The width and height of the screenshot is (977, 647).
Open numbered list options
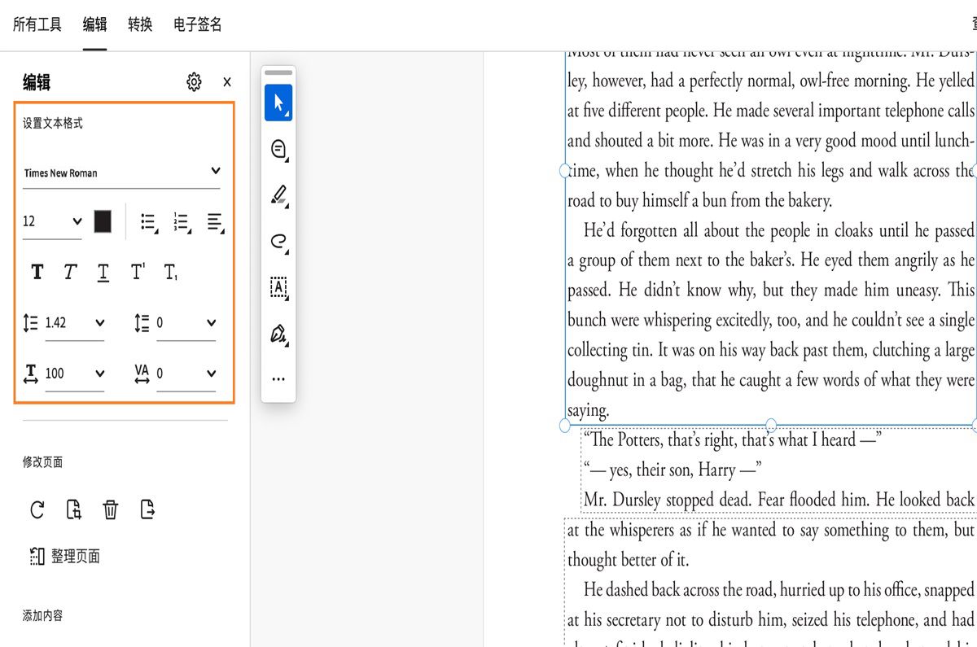point(182,222)
